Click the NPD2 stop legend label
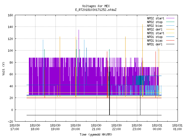 [x=155, y=22]
